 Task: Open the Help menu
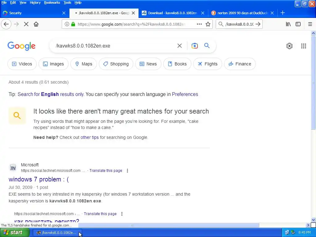(78, 2)
